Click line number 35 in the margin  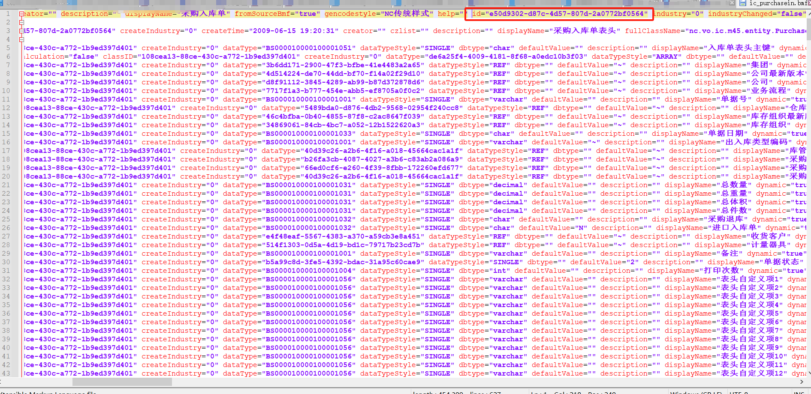click(x=6, y=305)
